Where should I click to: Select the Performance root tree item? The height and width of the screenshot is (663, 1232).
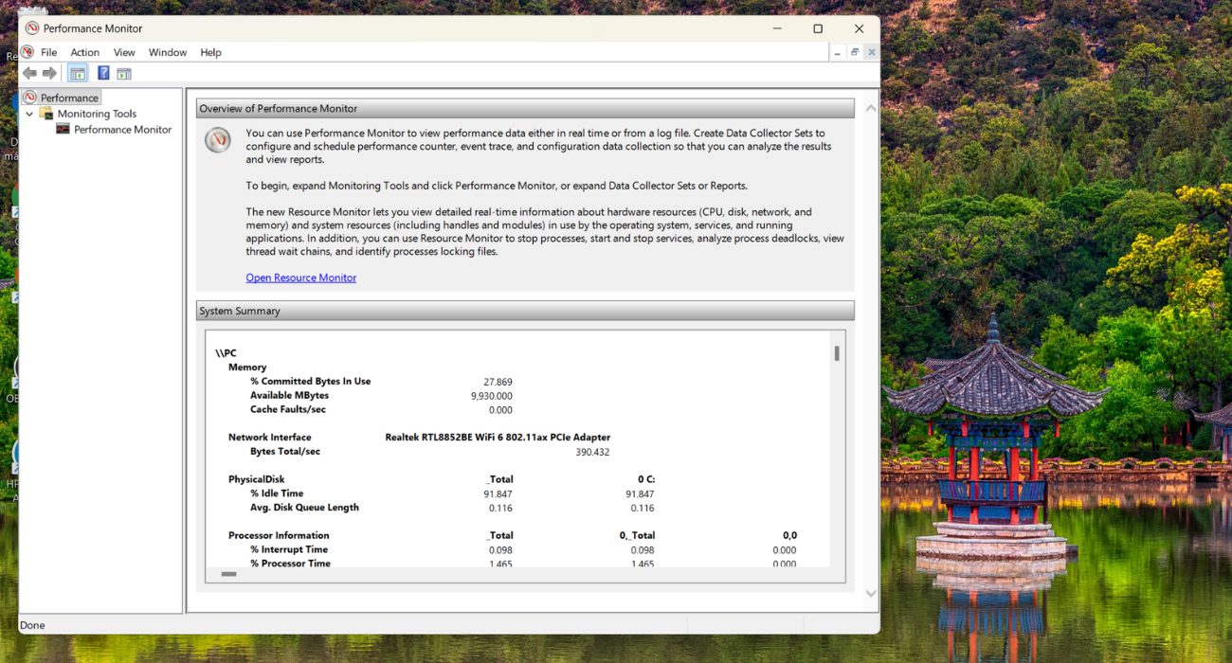pos(69,98)
